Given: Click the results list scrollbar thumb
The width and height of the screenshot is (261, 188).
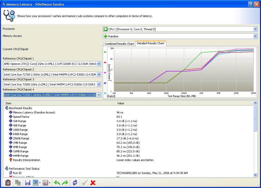Looking at the screenshot, I should click(255, 118).
